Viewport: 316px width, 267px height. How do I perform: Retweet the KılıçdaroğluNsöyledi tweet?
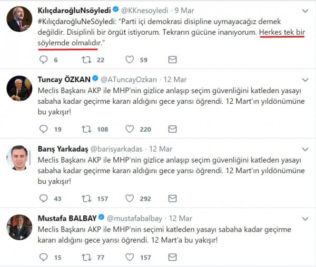pos(86,60)
